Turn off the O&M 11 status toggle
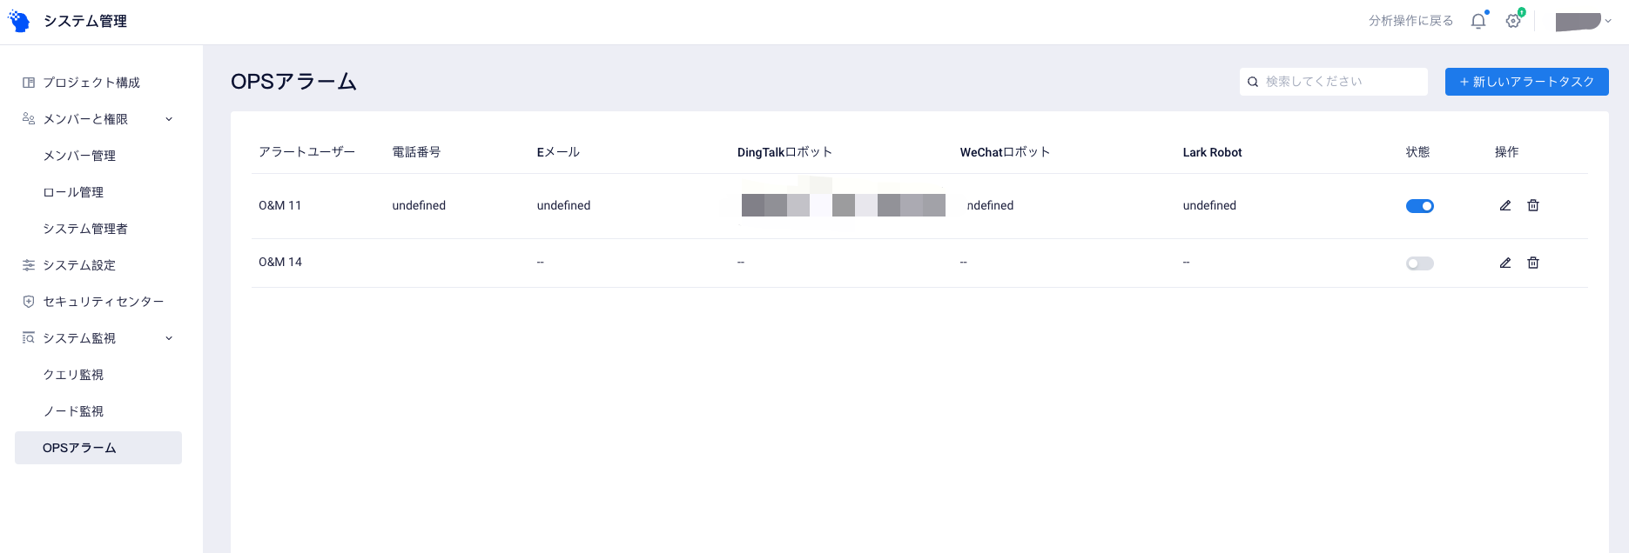Image resolution: width=1629 pixels, height=553 pixels. [x=1420, y=206]
